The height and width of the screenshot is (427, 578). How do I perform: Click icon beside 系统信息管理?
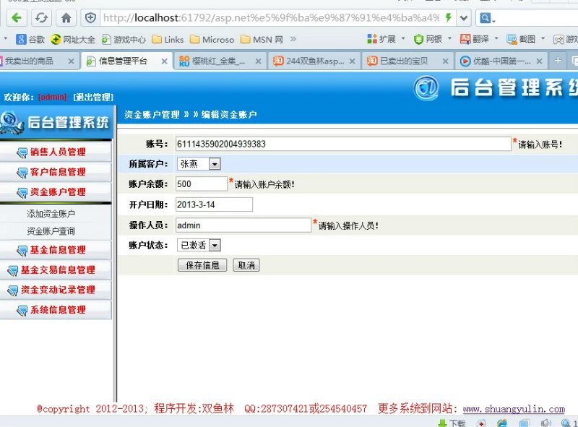[22, 311]
